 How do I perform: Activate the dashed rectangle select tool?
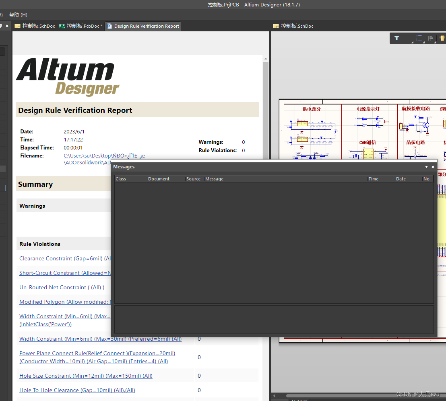tap(419, 38)
